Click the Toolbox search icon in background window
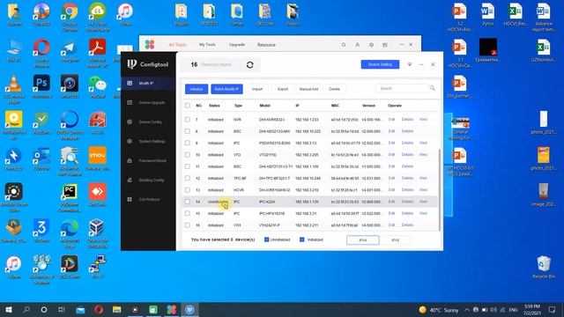564x317 pixels. point(344,45)
